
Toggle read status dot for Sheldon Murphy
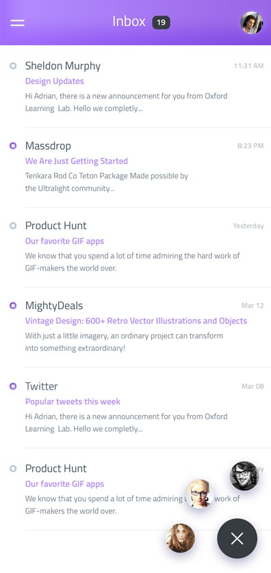click(13, 66)
